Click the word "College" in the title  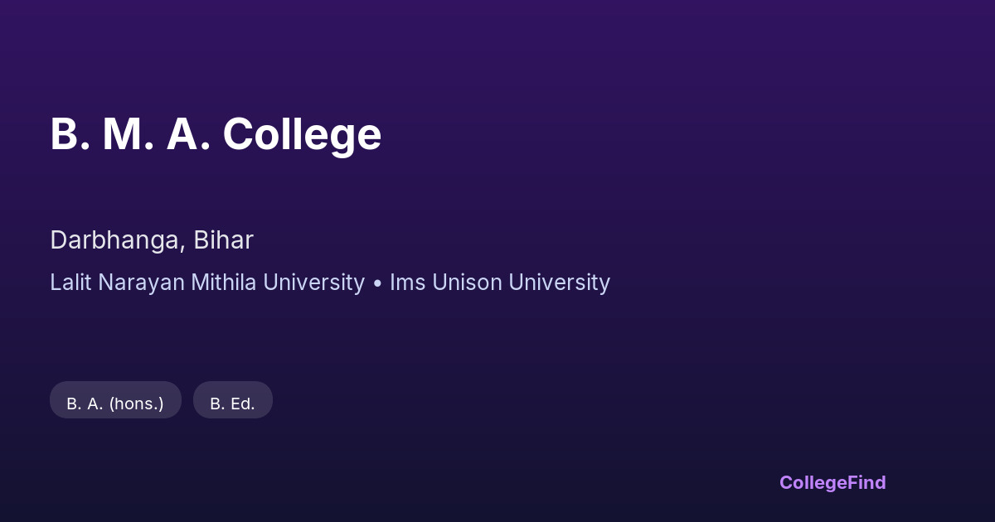click(x=302, y=134)
